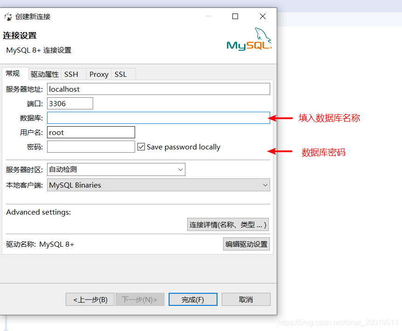The width and height of the screenshot is (402, 331).
Task: Click the Advanced settings: label
Action: [39, 212]
